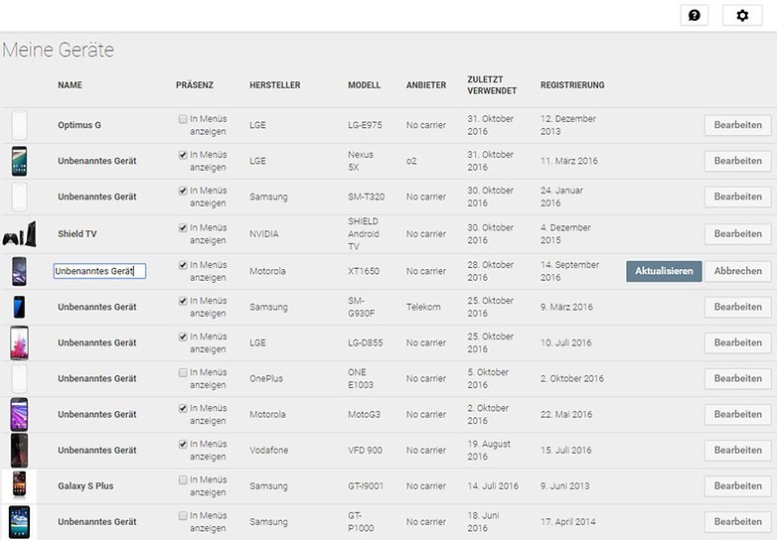Click the MODELL column header
Image resolution: width=777 pixels, height=540 pixels.
pyautogui.click(x=365, y=85)
